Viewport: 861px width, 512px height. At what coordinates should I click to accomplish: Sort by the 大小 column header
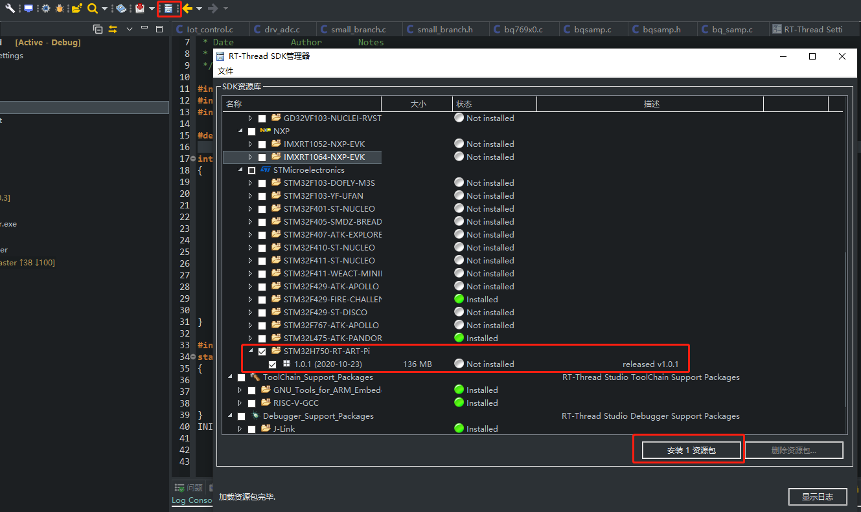tap(418, 104)
